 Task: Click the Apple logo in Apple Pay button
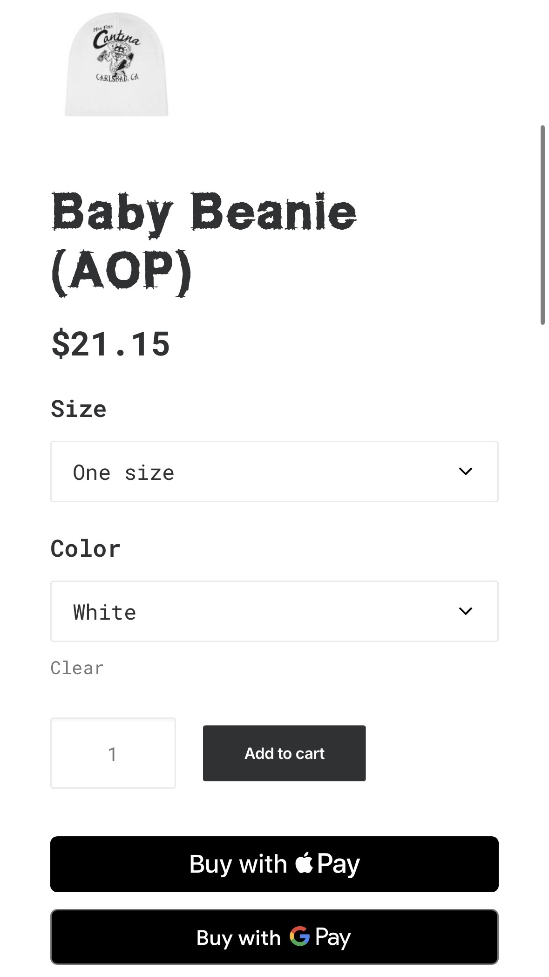[304, 862]
